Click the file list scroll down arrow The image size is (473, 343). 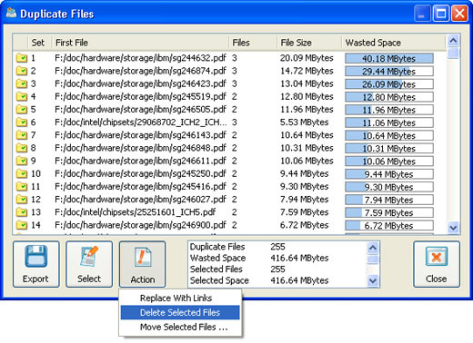point(453,228)
